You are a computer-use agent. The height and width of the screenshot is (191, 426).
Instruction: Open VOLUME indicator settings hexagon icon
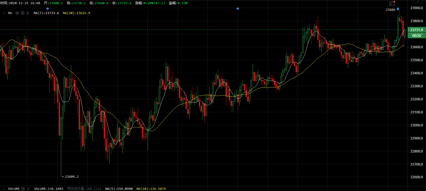23,189
